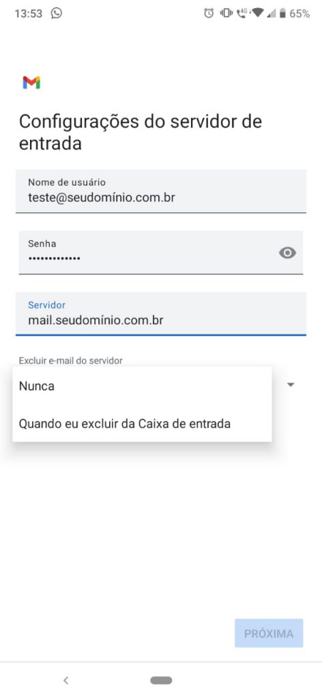
Task: Choose Quando eu excluir da Caixa de entrada
Action: click(x=142, y=423)
